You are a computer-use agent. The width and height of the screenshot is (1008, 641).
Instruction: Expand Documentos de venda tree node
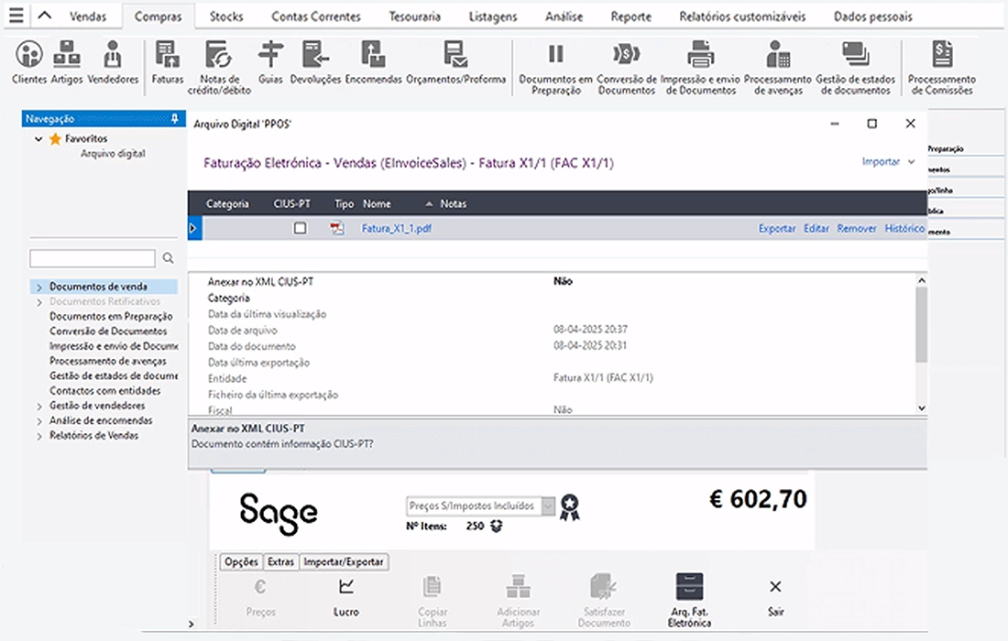coord(39,288)
